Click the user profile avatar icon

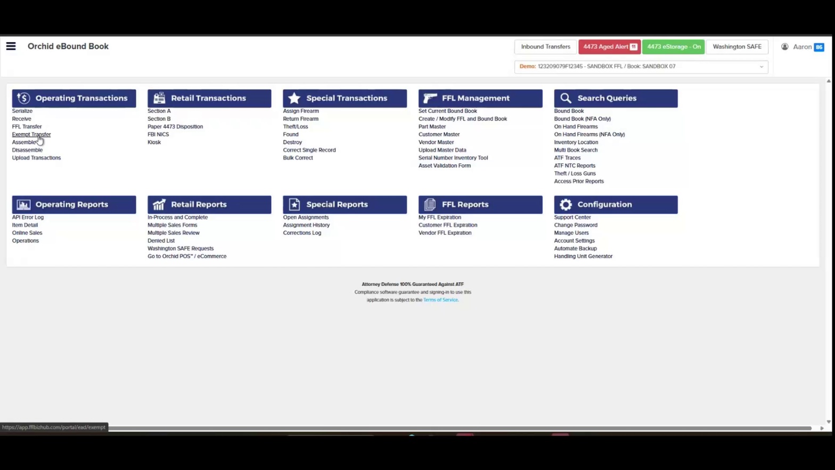pos(785,47)
